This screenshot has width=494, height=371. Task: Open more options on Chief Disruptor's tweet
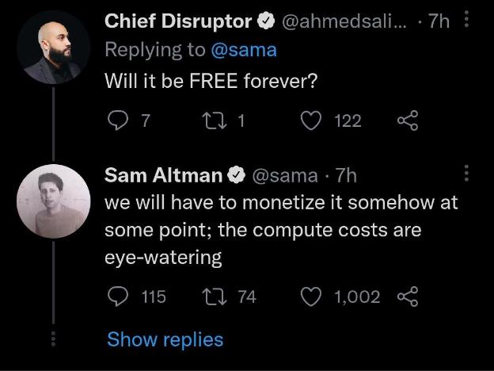pos(466,19)
